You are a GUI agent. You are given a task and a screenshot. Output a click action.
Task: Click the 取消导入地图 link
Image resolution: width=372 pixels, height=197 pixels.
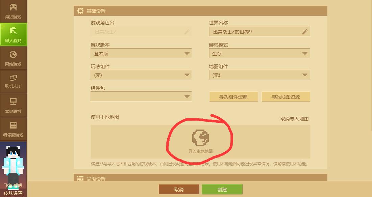294,119
